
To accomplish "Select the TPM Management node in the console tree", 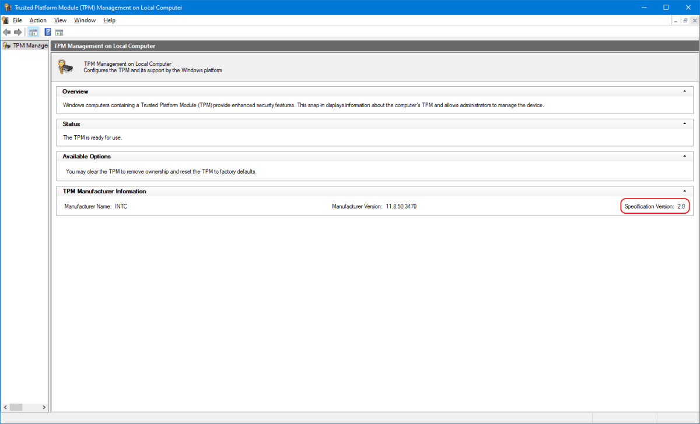I will coord(25,45).
